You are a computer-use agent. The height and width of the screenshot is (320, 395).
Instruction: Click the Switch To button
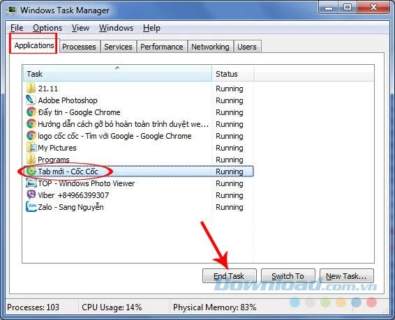[x=288, y=276]
